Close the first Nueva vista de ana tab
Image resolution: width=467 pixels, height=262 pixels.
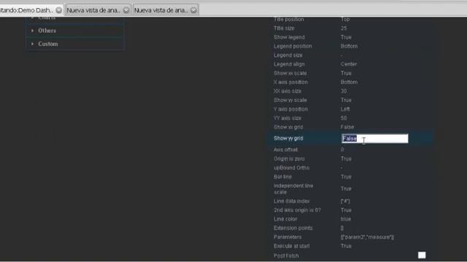pyautogui.click(x=126, y=10)
